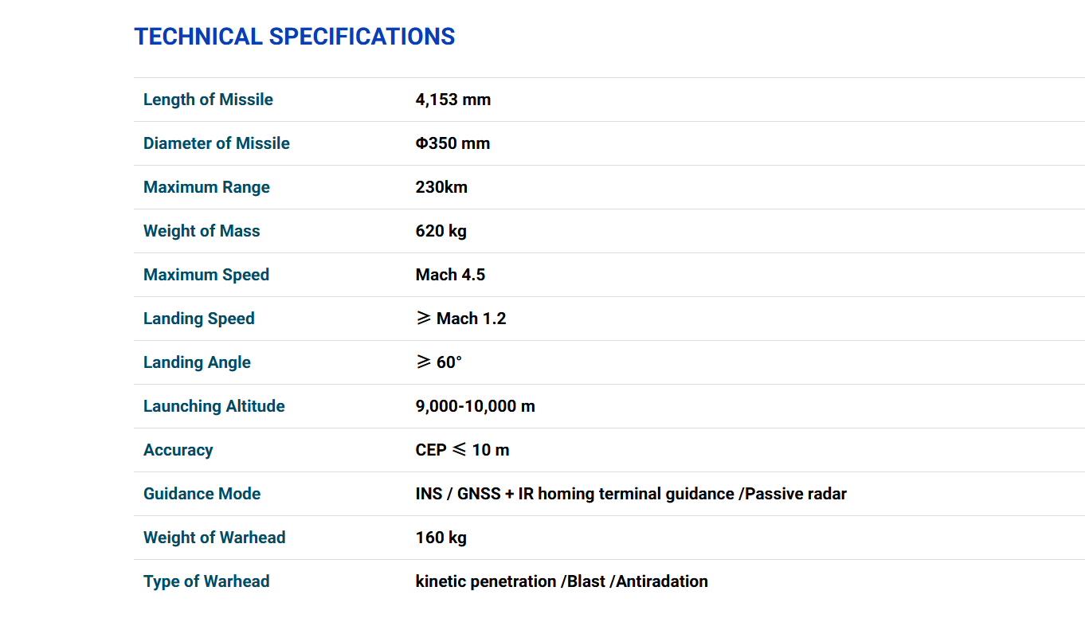Click the Technical Specifications heading

point(294,37)
